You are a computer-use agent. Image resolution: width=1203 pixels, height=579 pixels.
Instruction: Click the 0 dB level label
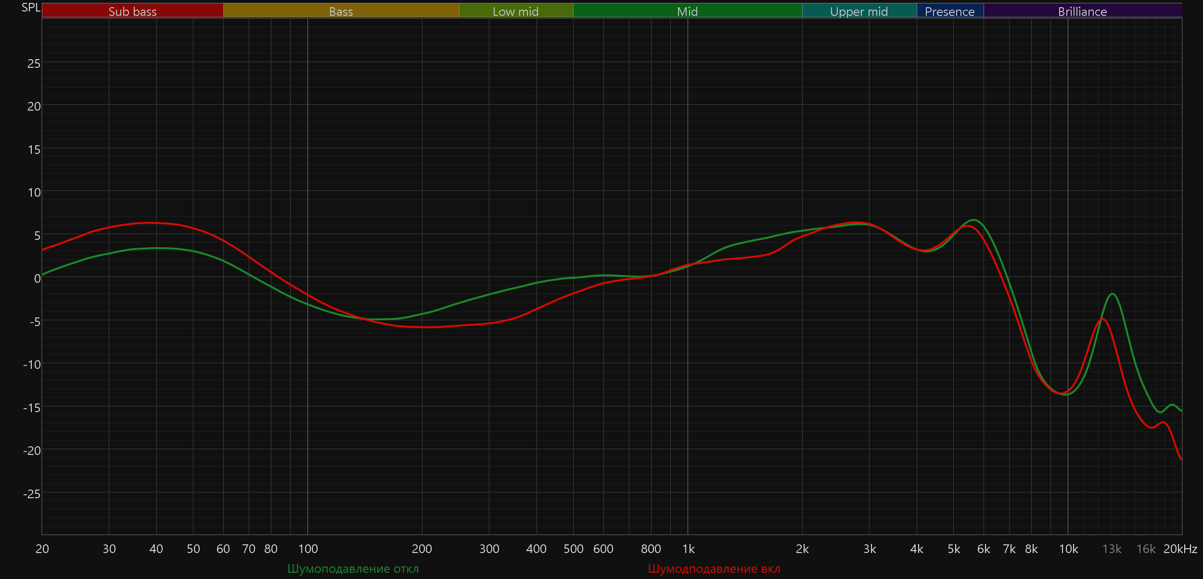(x=37, y=278)
